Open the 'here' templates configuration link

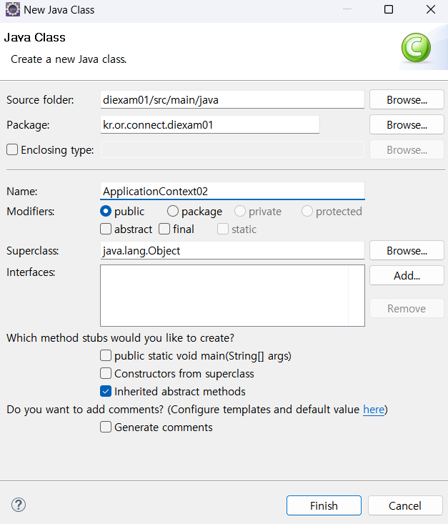coord(373,410)
